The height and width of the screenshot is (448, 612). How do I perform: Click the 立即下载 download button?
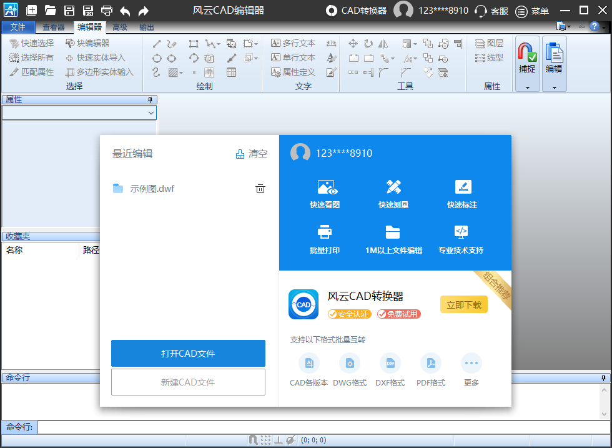[x=464, y=305]
